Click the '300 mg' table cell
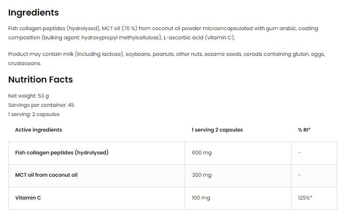 point(202,175)
